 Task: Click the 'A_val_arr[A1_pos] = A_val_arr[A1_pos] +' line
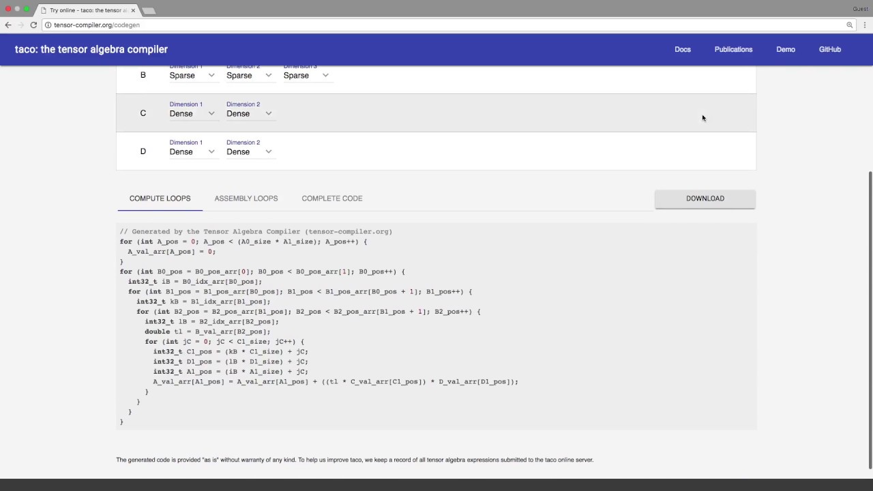(x=336, y=382)
